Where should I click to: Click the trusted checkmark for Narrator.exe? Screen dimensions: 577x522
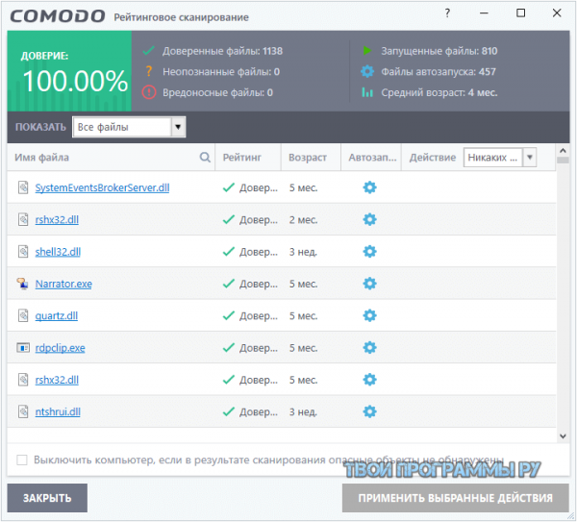(x=229, y=284)
